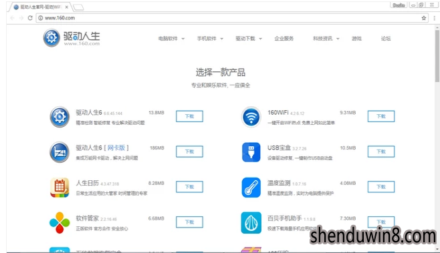Click the page vertical scrollbar thumb

pyautogui.click(x=437, y=56)
